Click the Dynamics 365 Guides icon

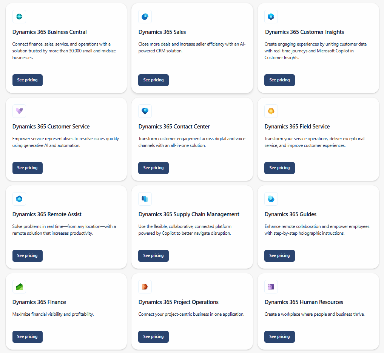pyautogui.click(x=271, y=199)
